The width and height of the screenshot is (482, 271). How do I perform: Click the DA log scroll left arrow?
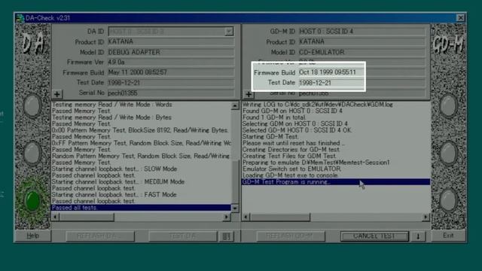pyautogui.click(x=55, y=217)
